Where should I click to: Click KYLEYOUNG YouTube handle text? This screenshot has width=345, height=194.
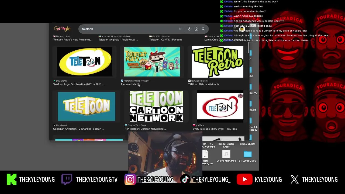coord(268,179)
